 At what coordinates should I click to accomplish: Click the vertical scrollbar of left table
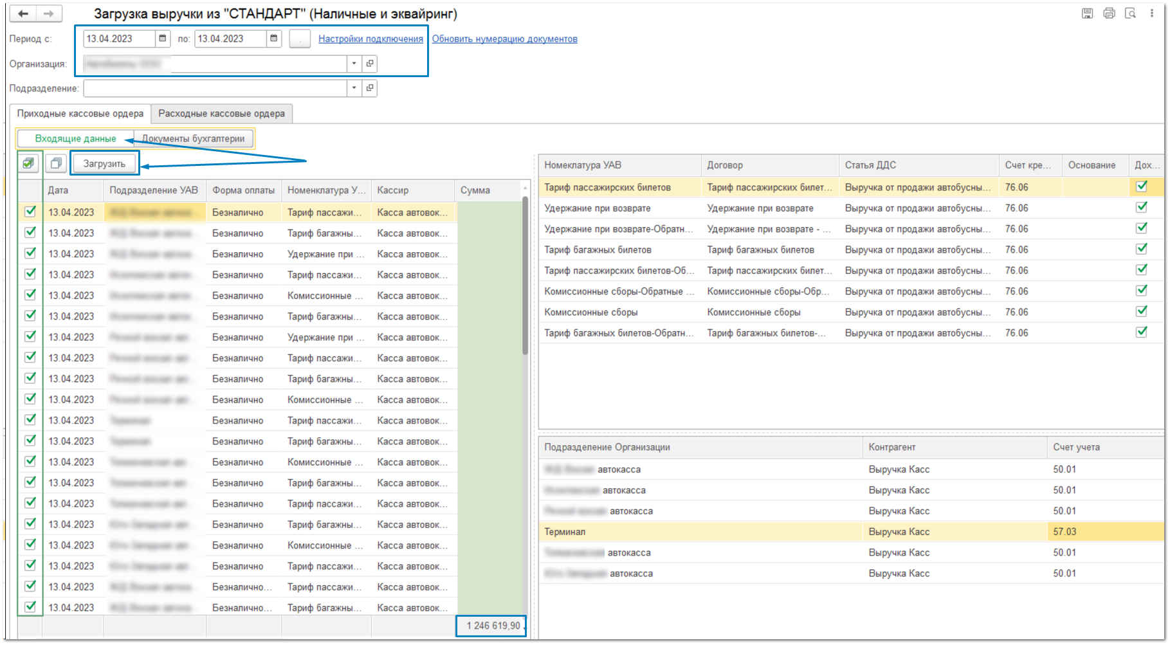click(x=525, y=277)
